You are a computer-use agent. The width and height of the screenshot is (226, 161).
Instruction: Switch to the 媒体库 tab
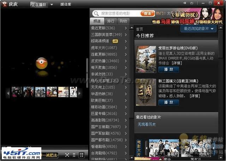coord(66,4)
